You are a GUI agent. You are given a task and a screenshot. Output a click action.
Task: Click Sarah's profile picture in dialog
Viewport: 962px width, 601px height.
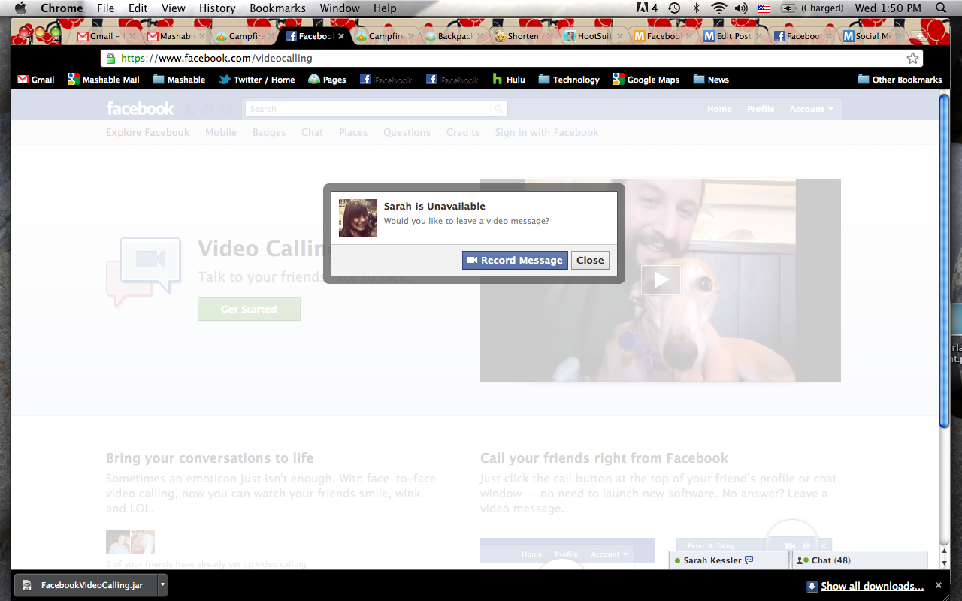[358, 218]
